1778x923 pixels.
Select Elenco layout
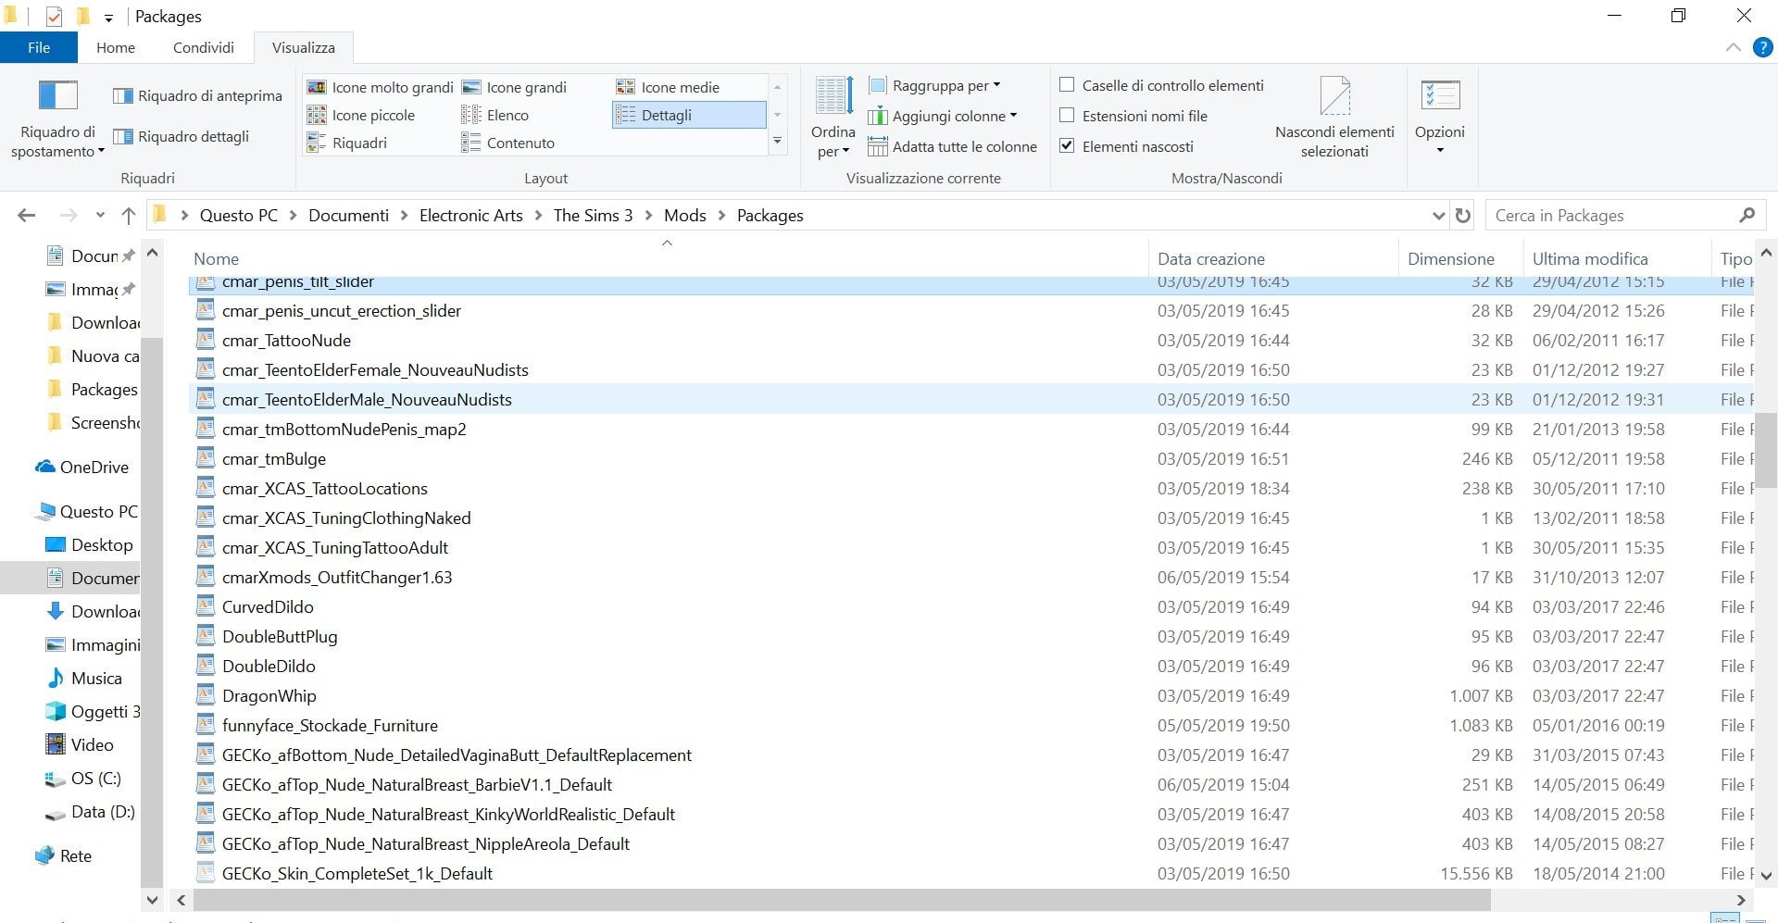point(495,115)
